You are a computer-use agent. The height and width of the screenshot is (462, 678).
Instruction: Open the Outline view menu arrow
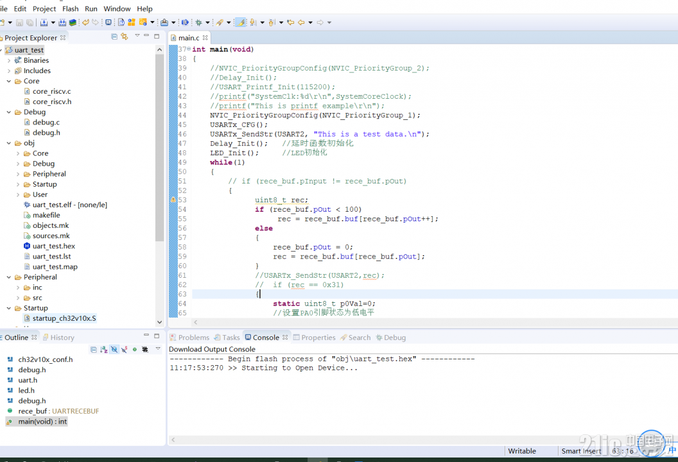click(158, 348)
